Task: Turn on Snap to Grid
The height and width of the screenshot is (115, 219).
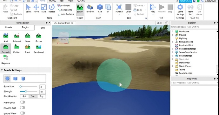Action: (22, 108)
